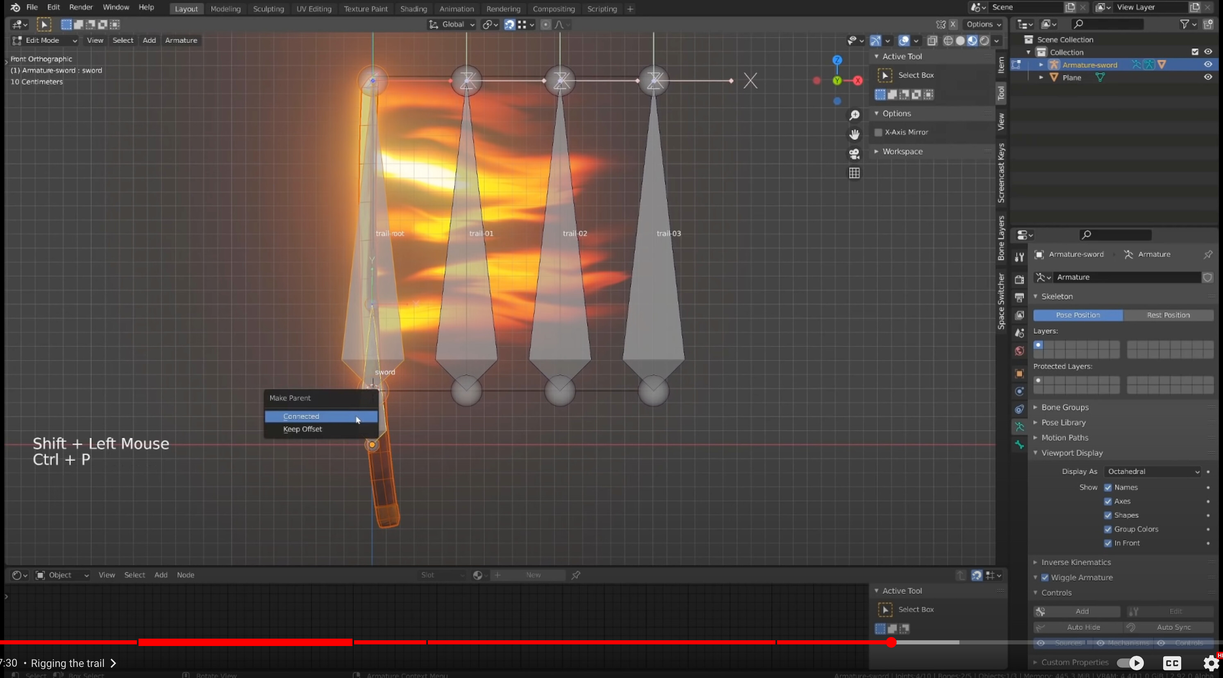Open the Tool settings properties tab
1223x678 pixels.
1019,257
